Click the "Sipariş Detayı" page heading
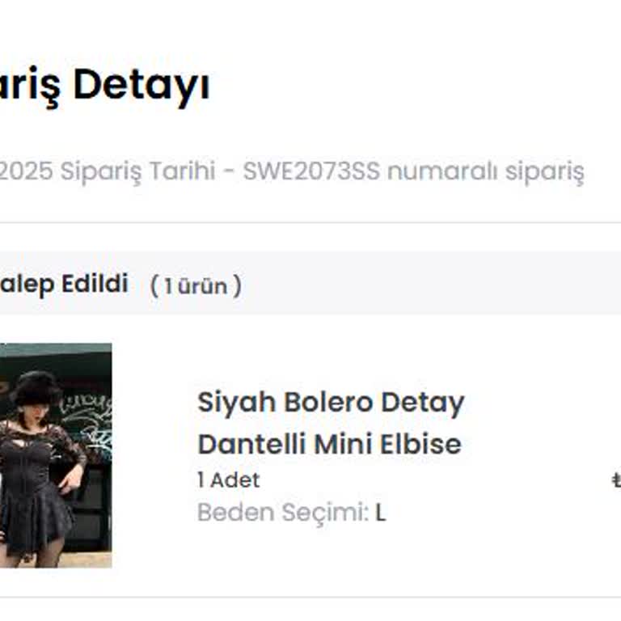The width and height of the screenshot is (621, 621). [x=105, y=86]
